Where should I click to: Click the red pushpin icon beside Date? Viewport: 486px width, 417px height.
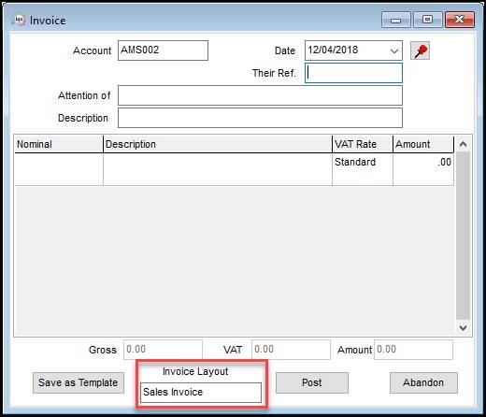[x=420, y=50]
